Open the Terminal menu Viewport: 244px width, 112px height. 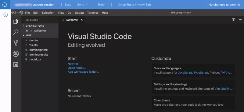pyautogui.click(x=93, y=13)
